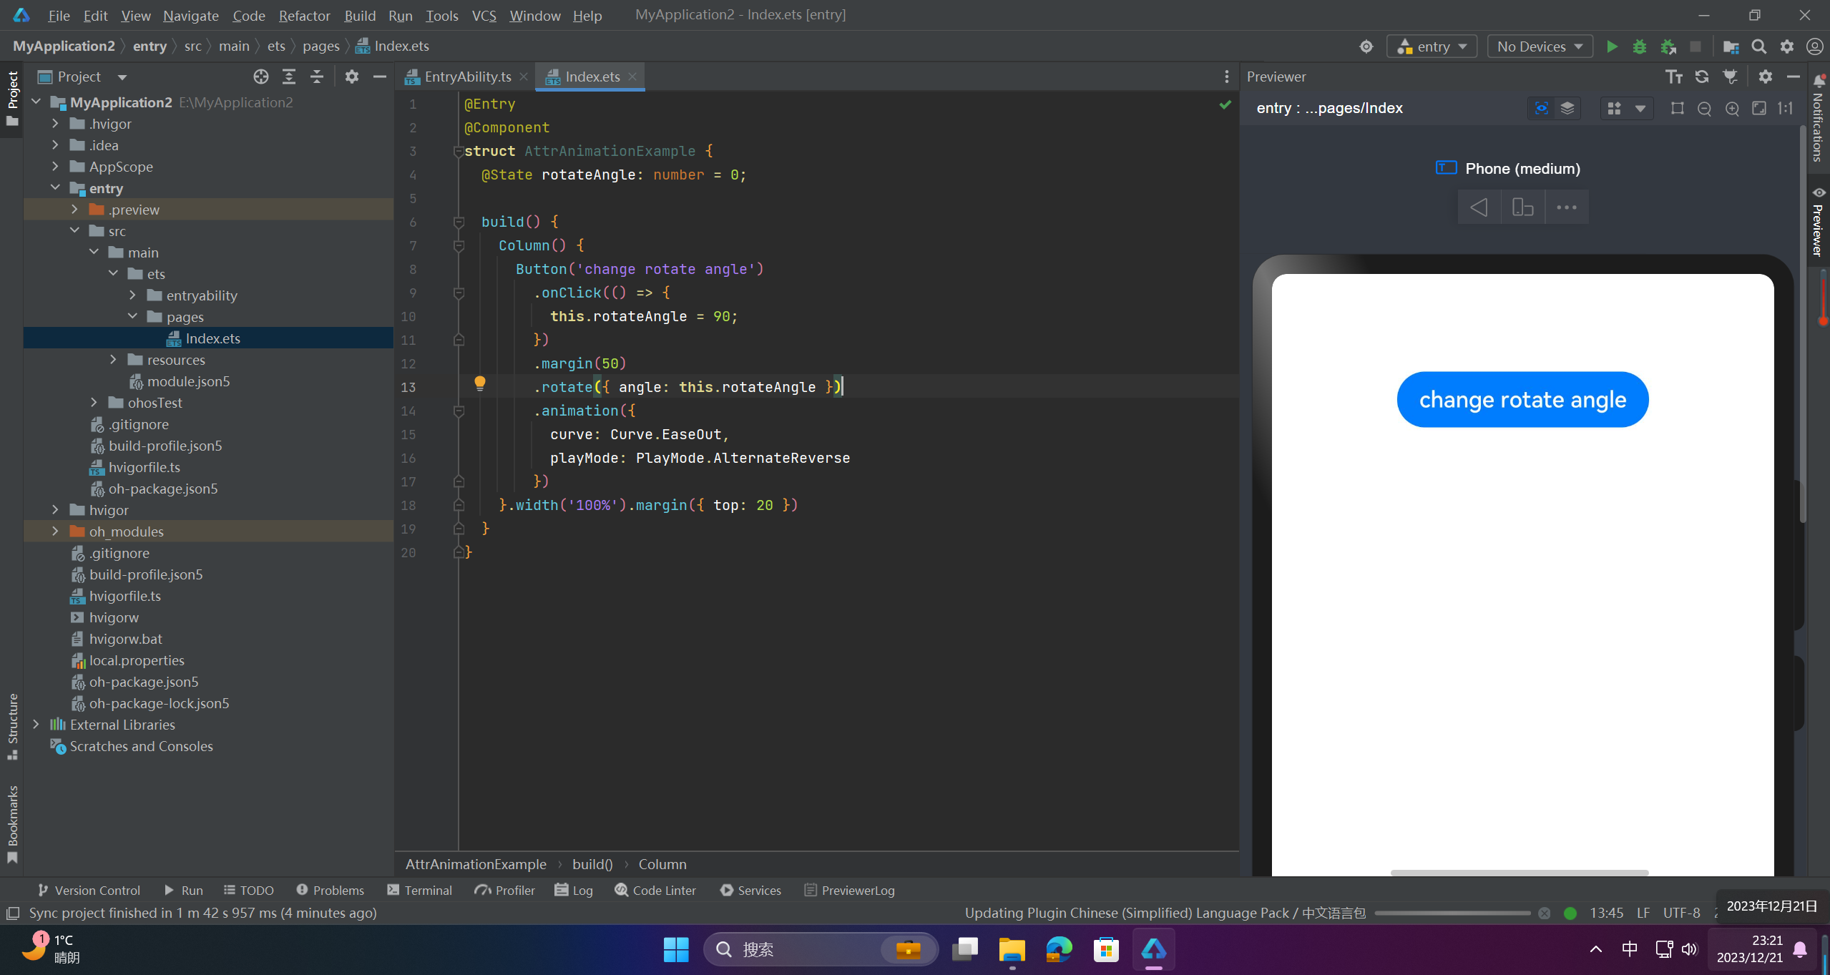This screenshot has width=1830, height=975.
Task: Click the plugin update progress bar
Action: coord(1452,913)
